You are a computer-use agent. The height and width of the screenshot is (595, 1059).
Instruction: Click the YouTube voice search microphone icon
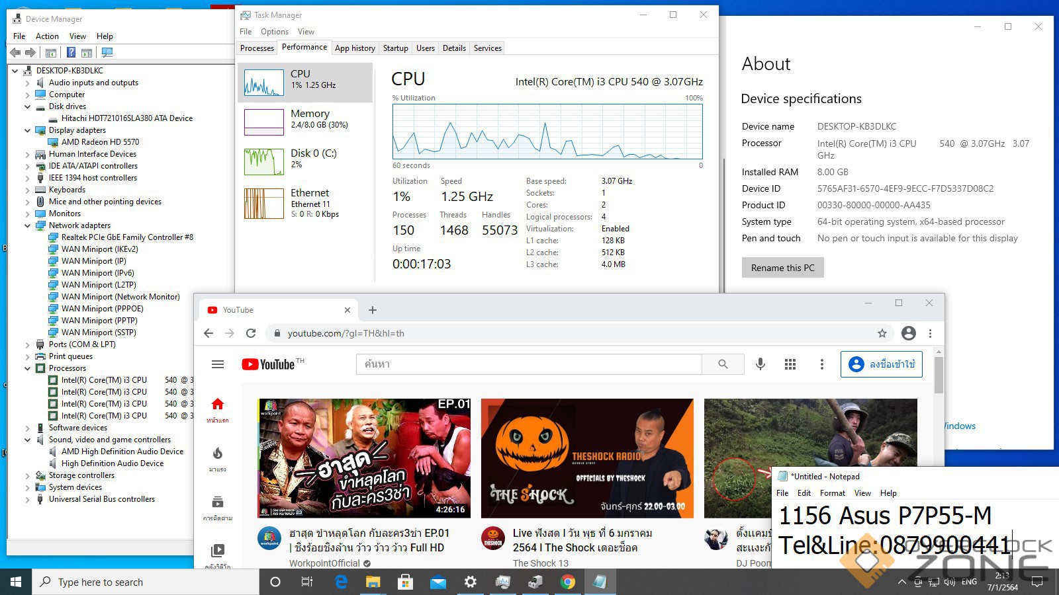point(760,364)
